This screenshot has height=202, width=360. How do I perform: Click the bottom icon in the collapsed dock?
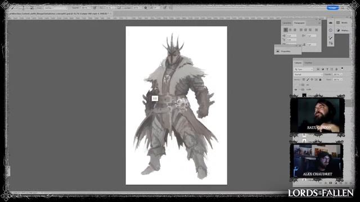[331, 43]
